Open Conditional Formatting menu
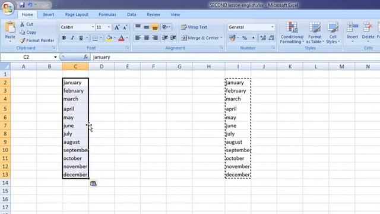This screenshot has width=380, height=214. tap(292, 33)
